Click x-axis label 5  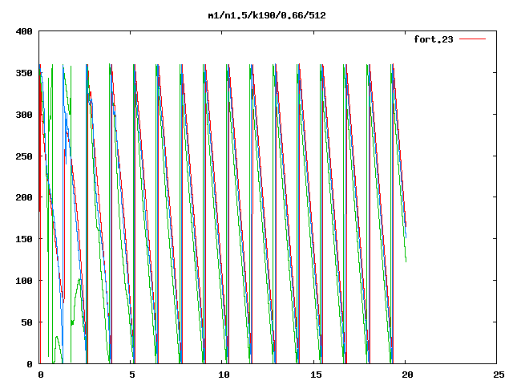pyautogui.click(x=131, y=375)
